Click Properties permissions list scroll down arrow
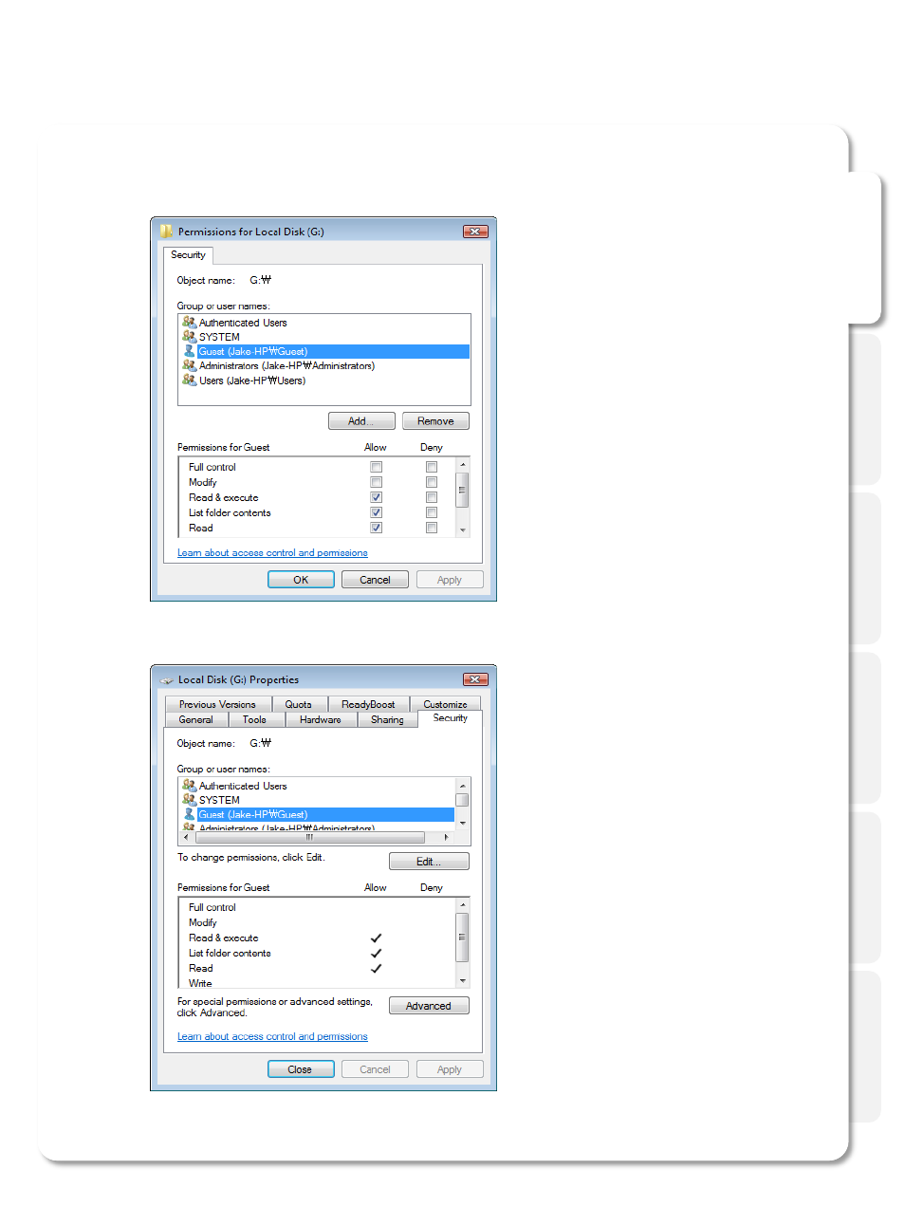 point(463,980)
